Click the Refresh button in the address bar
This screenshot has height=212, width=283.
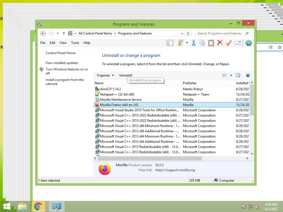tap(188, 33)
